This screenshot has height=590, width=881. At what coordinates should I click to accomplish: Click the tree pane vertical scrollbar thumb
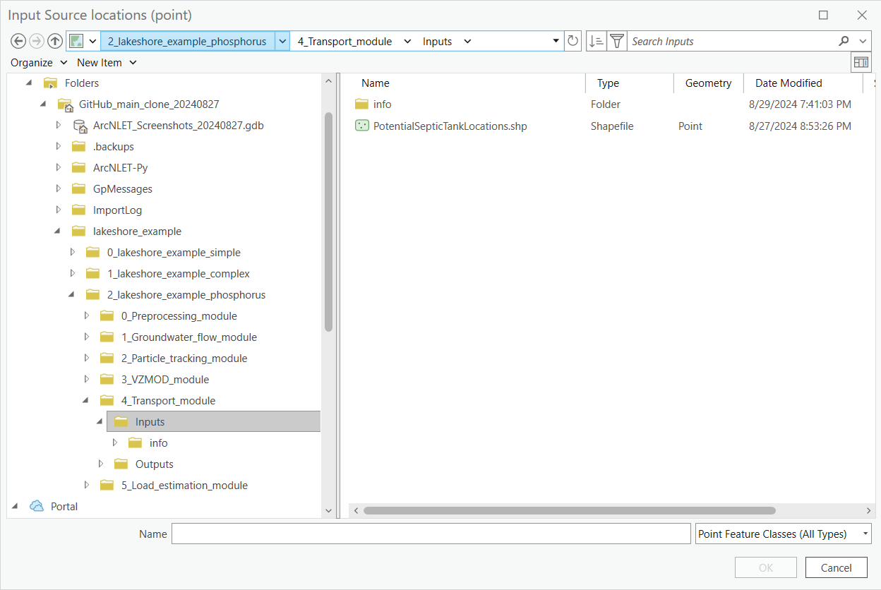[x=328, y=222]
